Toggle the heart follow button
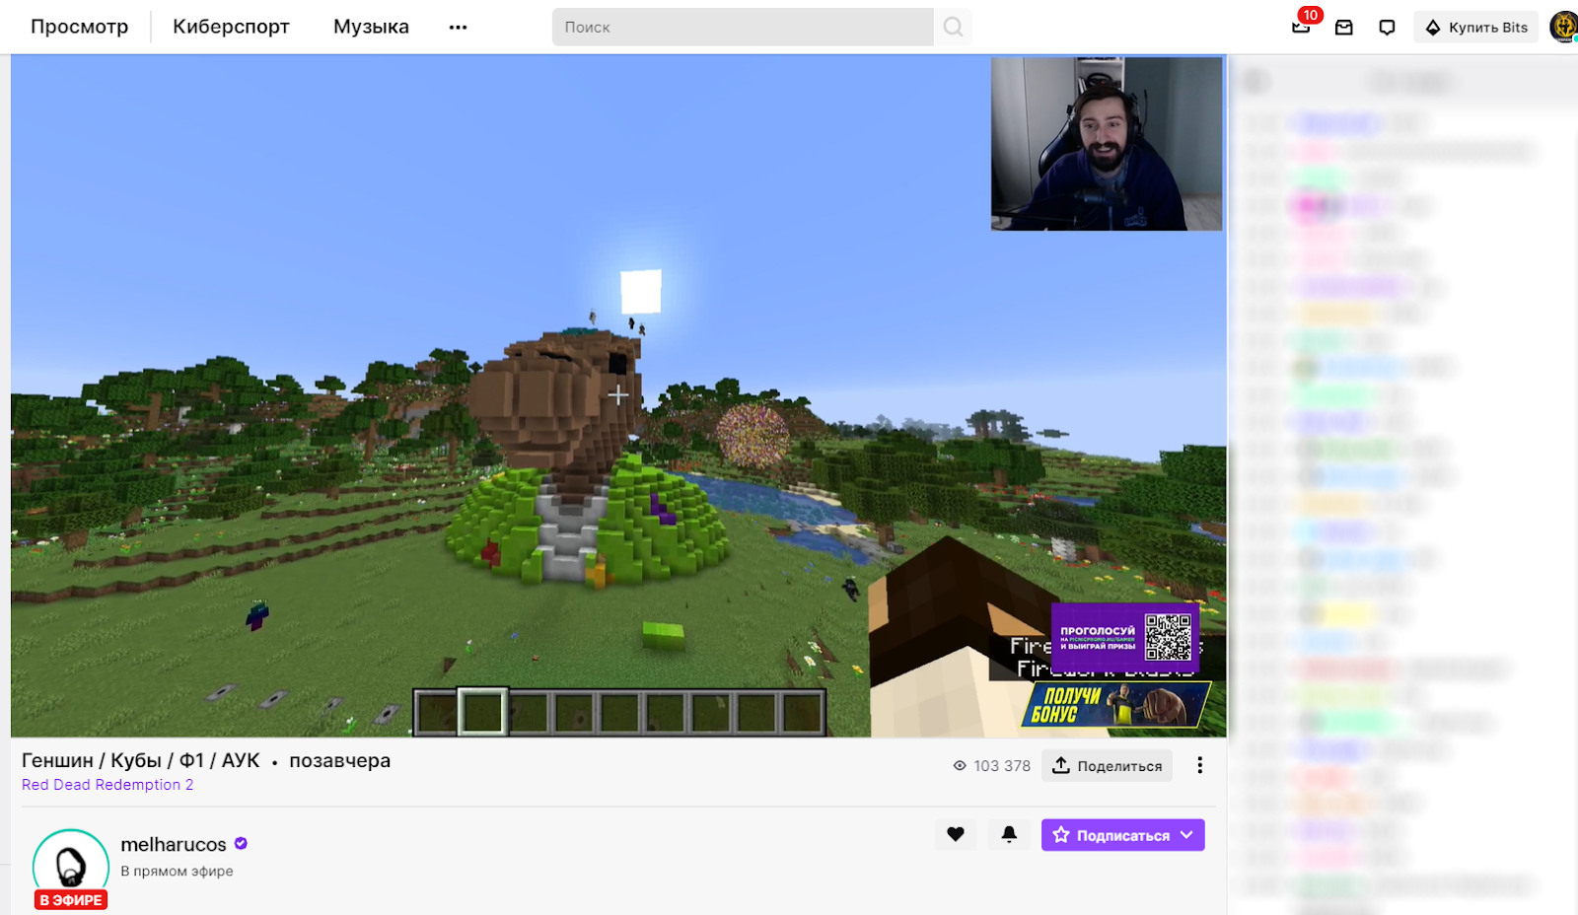Viewport: 1578px width, 915px height. pos(956,835)
